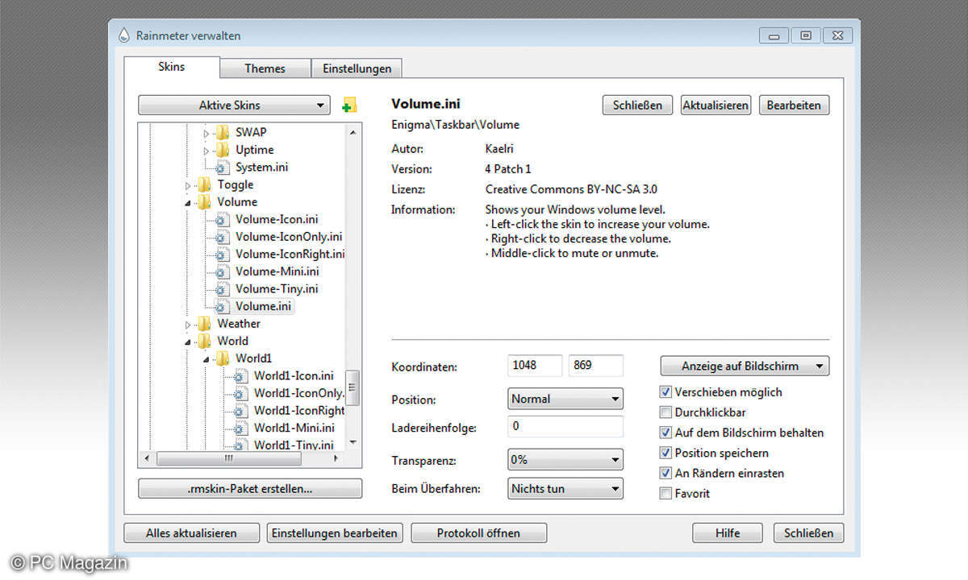The height and width of the screenshot is (580, 968).
Task: Mark skin as Favorit
Action: pyautogui.click(x=665, y=493)
